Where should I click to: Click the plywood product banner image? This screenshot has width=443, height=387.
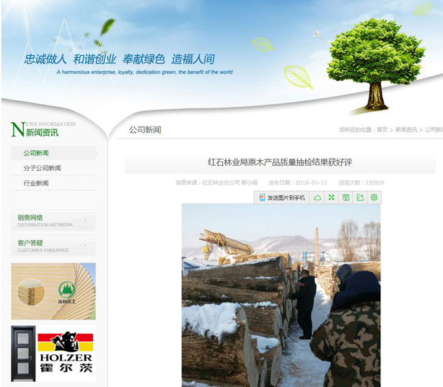click(53, 291)
